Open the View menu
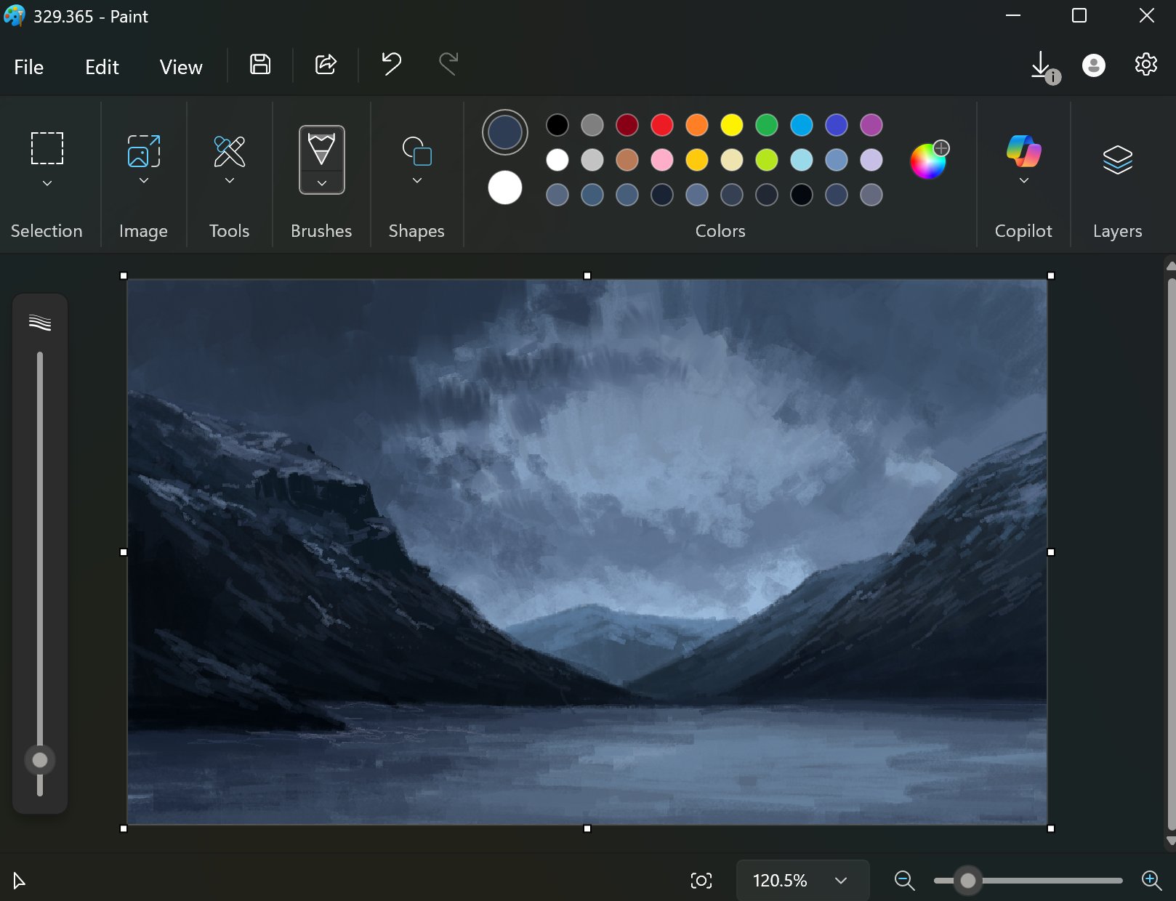 coord(181,67)
